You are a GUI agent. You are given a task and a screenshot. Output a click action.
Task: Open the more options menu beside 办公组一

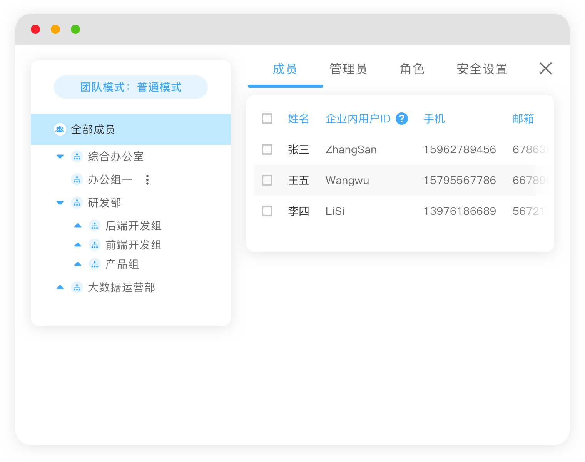point(147,179)
